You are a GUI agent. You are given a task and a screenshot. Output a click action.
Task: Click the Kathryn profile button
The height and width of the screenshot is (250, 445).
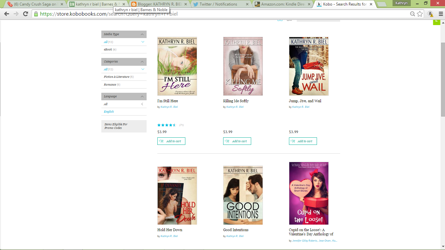click(401, 3)
